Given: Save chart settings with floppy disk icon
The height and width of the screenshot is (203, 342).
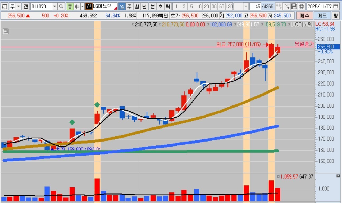Looking at the screenshot, I should tap(294, 6).
